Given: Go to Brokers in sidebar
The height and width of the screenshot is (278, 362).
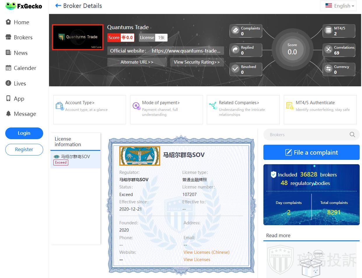Looking at the screenshot, I should coord(23,37).
